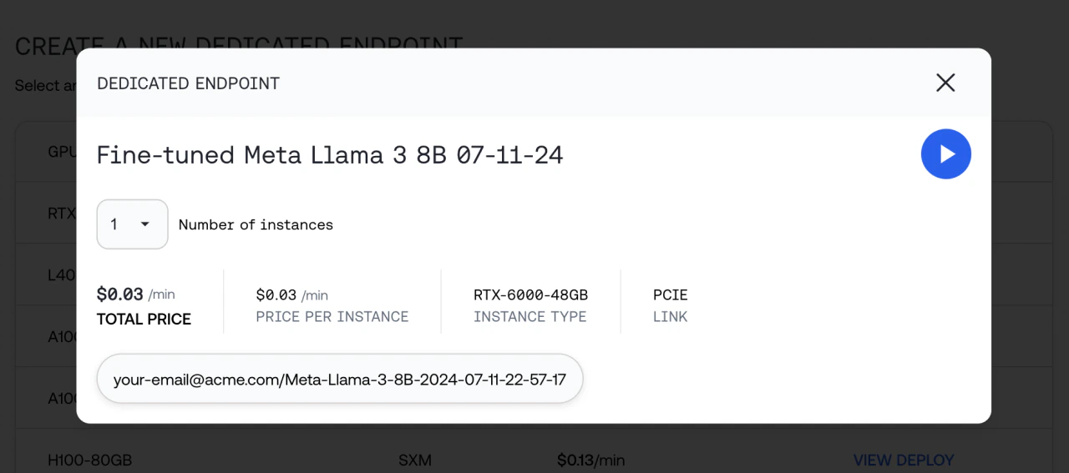Viewport: 1069px width, 473px height.
Task: Click the $0.13/min price in the table
Action: [590, 460]
